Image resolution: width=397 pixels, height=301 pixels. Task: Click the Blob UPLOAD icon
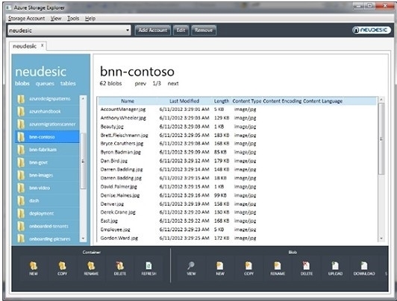(x=335, y=266)
